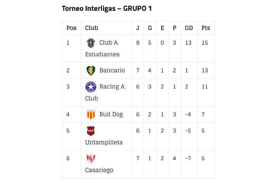Click Estudiantes' 15 points cell
This screenshot has width=277, height=183.
[205, 43]
